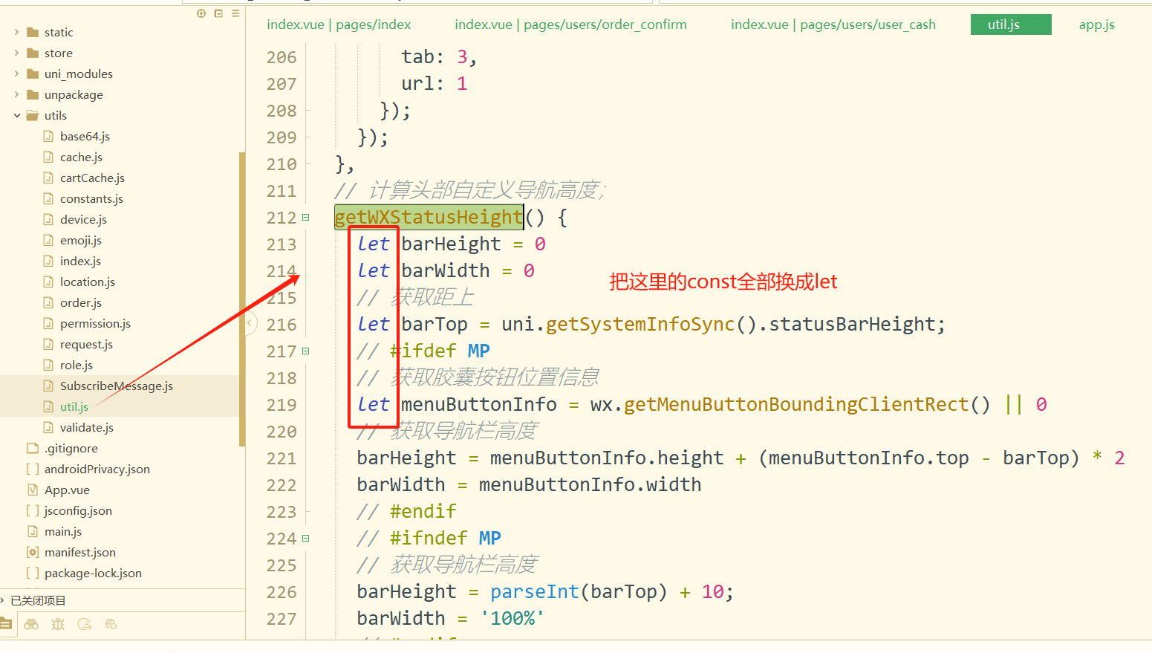Viewport: 1152px width, 653px height.
Task: Expand the static folder chevron
Action: (x=16, y=32)
